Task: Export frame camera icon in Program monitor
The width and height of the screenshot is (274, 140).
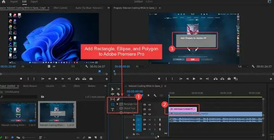Action: pyautogui.click(x=229, y=79)
